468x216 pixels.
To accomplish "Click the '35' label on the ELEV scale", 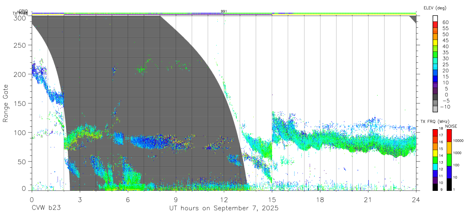I will pos(445,53).
